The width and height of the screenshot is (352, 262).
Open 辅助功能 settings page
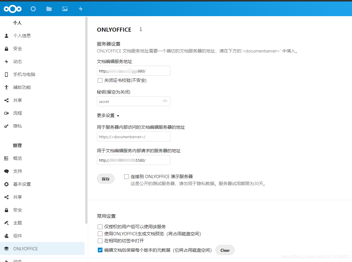pyautogui.click(x=22, y=87)
